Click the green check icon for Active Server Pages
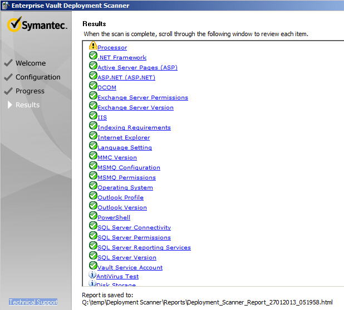The height and width of the screenshot is (310, 344). [x=93, y=66]
